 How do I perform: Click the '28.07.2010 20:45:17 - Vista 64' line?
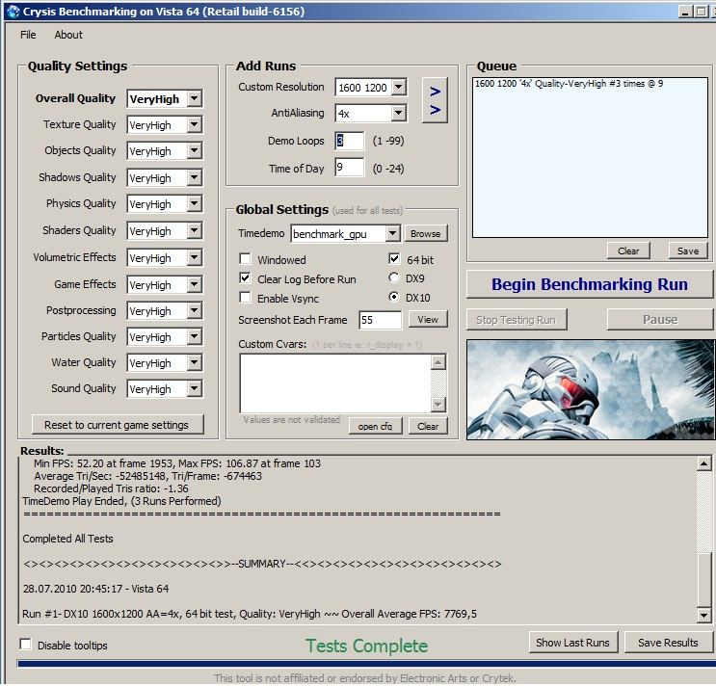pyautogui.click(x=96, y=589)
